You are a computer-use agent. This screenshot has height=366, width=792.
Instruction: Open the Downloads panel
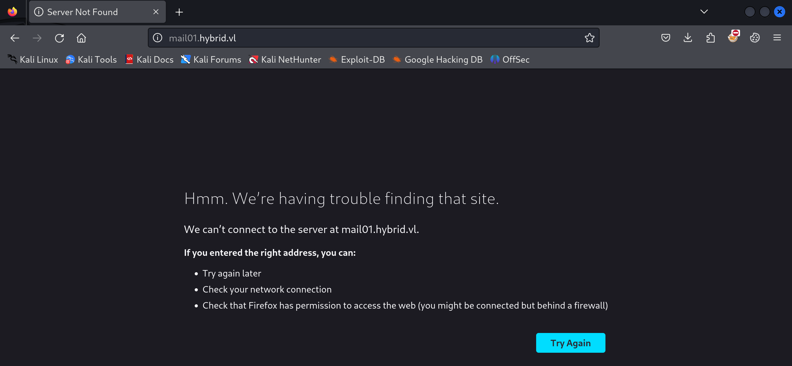click(x=688, y=38)
